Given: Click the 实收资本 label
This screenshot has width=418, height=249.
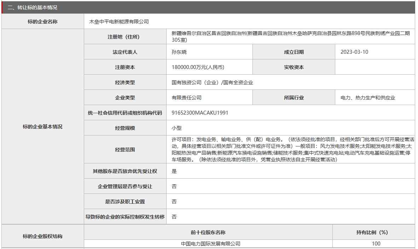Looking at the screenshot, I should click(294, 67).
